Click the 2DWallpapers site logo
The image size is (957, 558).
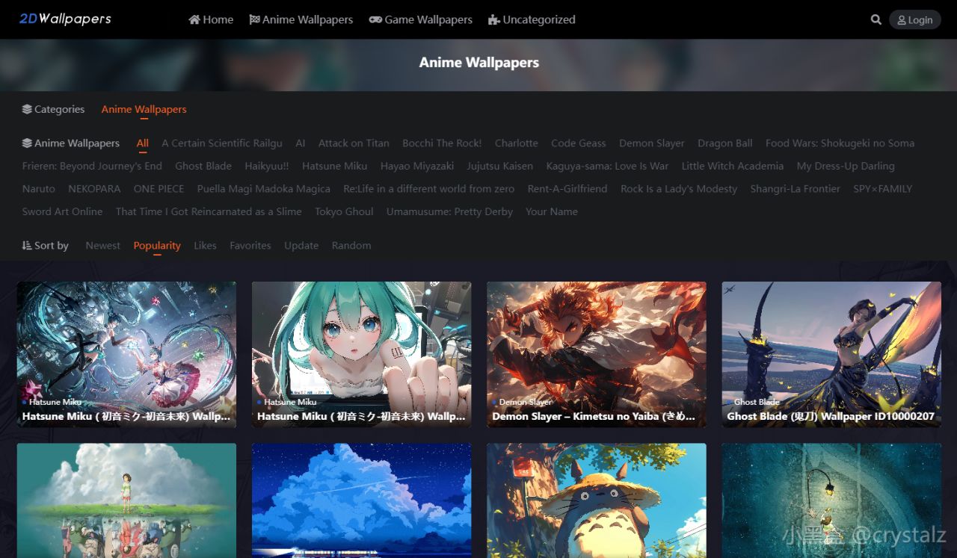pos(65,19)
